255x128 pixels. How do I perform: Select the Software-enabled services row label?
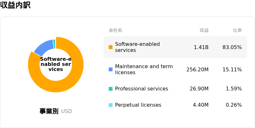click(137, 47)
